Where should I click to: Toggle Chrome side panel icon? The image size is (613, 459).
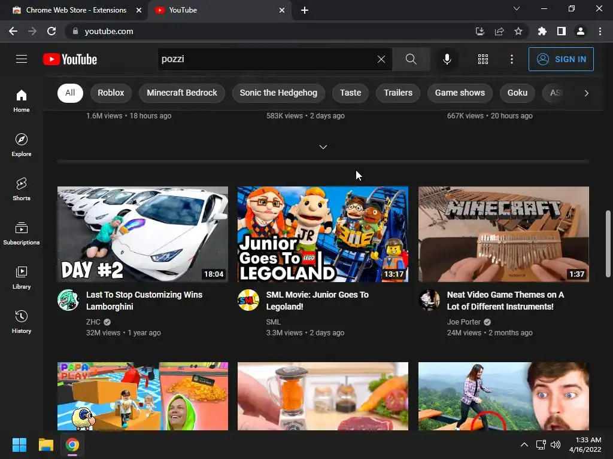[x=562, y=31]
